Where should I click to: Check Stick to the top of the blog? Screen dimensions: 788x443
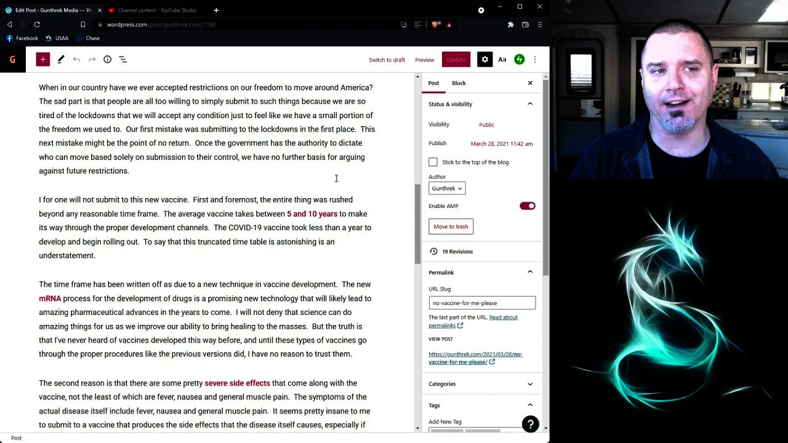[x=433, y=162]
